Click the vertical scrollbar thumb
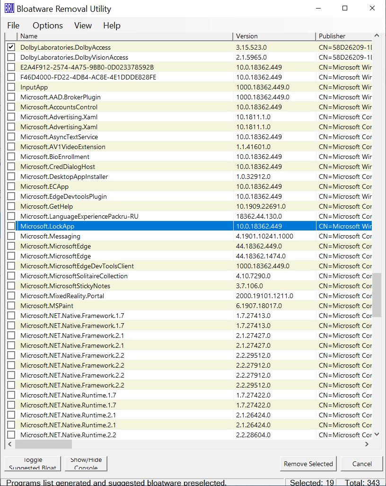The height and width of the screenshot is (486, 386). click(x=377, y=295)
